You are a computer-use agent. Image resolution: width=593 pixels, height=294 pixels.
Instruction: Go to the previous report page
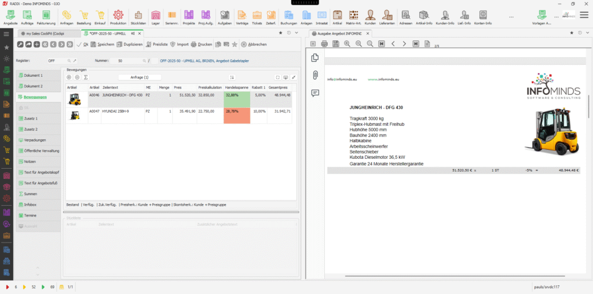[x=393, y=44]
